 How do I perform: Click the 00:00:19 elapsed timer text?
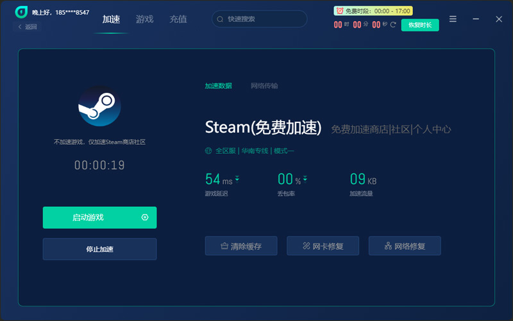99,165
